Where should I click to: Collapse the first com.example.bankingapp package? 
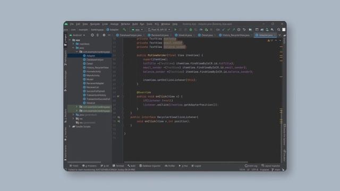click(77, 52)
